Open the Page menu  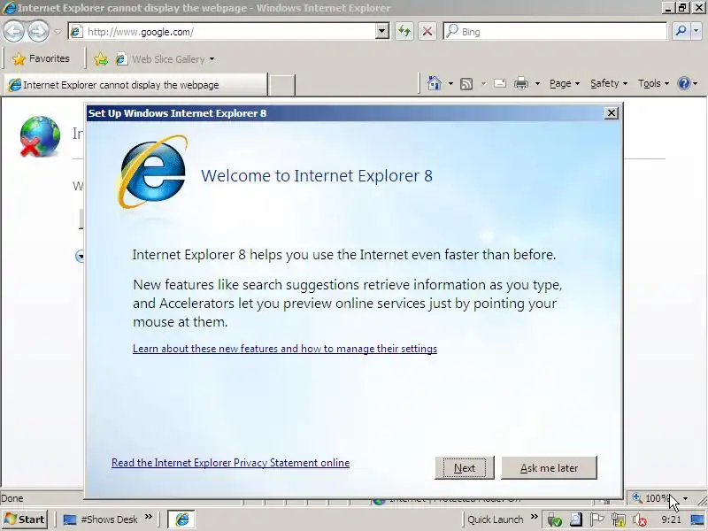(565, 83)
